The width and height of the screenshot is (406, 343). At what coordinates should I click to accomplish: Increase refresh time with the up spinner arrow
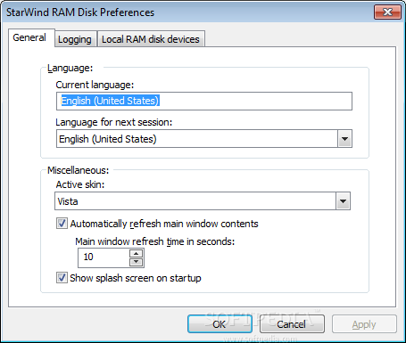pos(137,253)
